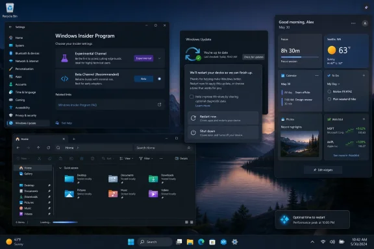Click the Loading progress bar in File Explorer
This screenshot has width=374, height=249.
click(x=65, y=222)
